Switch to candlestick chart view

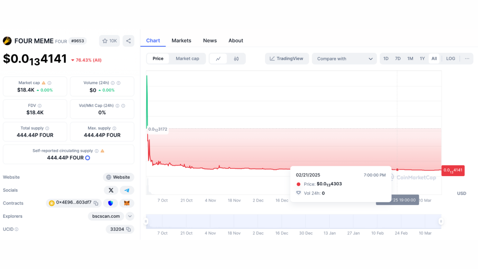(236, 59)
